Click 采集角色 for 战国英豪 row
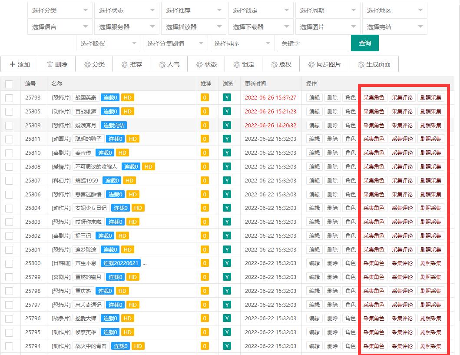This screenshot has width=460, height=355. click(374, 98)
